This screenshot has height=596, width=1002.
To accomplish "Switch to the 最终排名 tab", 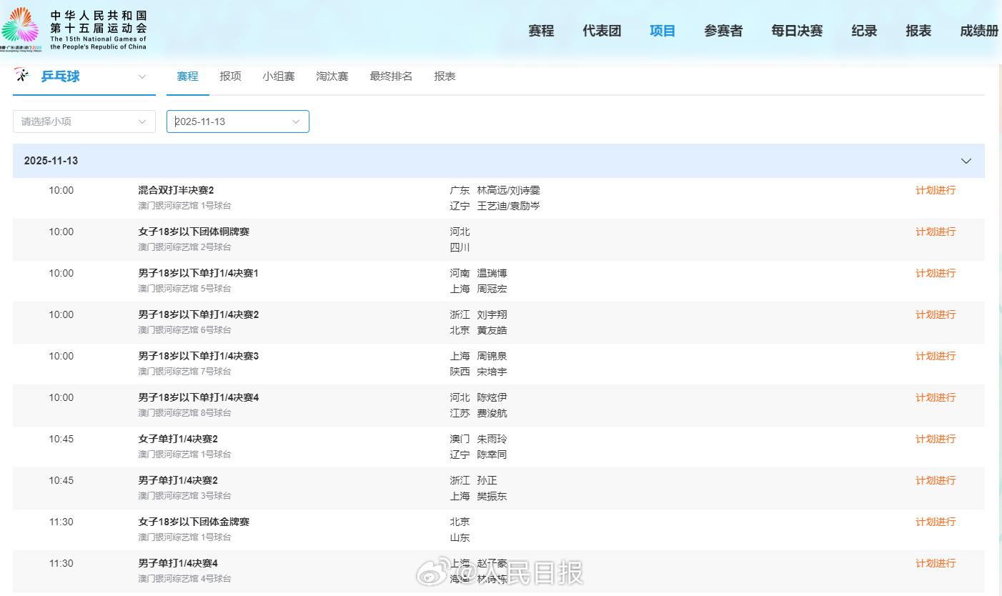I will (x=391, y=76).
